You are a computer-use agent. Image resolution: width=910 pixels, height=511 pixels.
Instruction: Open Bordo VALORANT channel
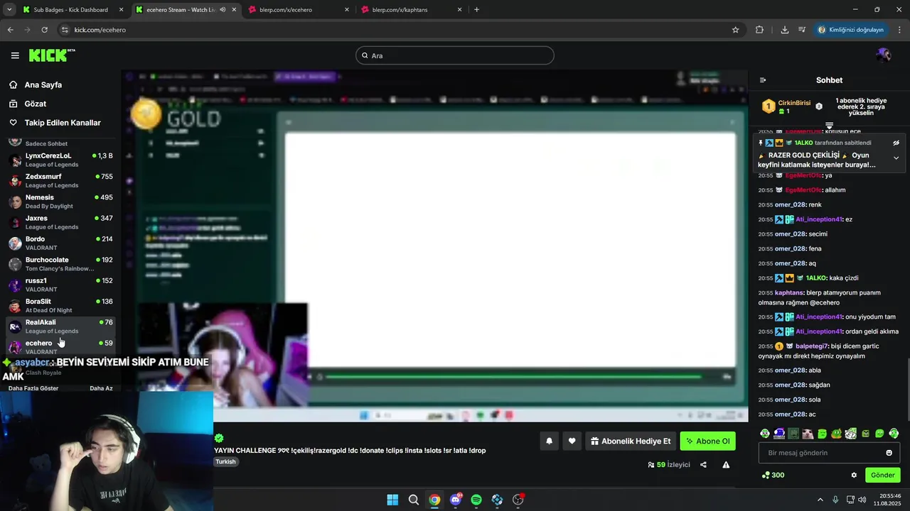(x=60, y=243)
